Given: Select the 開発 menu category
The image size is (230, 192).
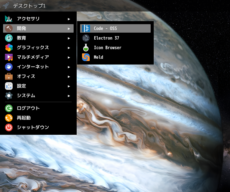Looking at the screenshot, I should [x=38, y=28].
